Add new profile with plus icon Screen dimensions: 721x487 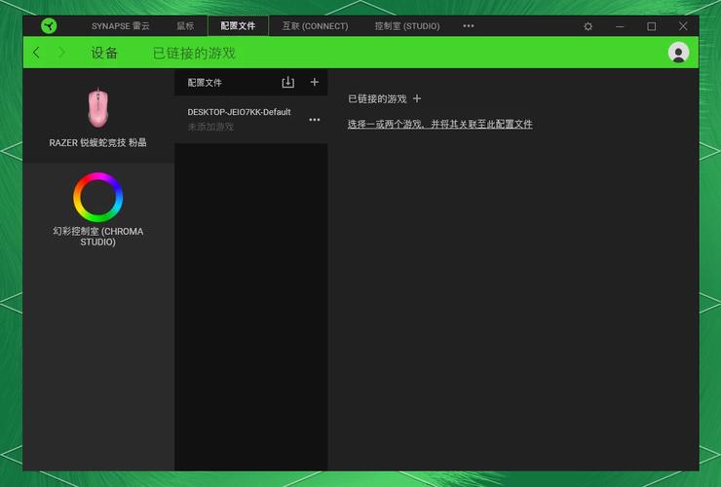[315, 82]
